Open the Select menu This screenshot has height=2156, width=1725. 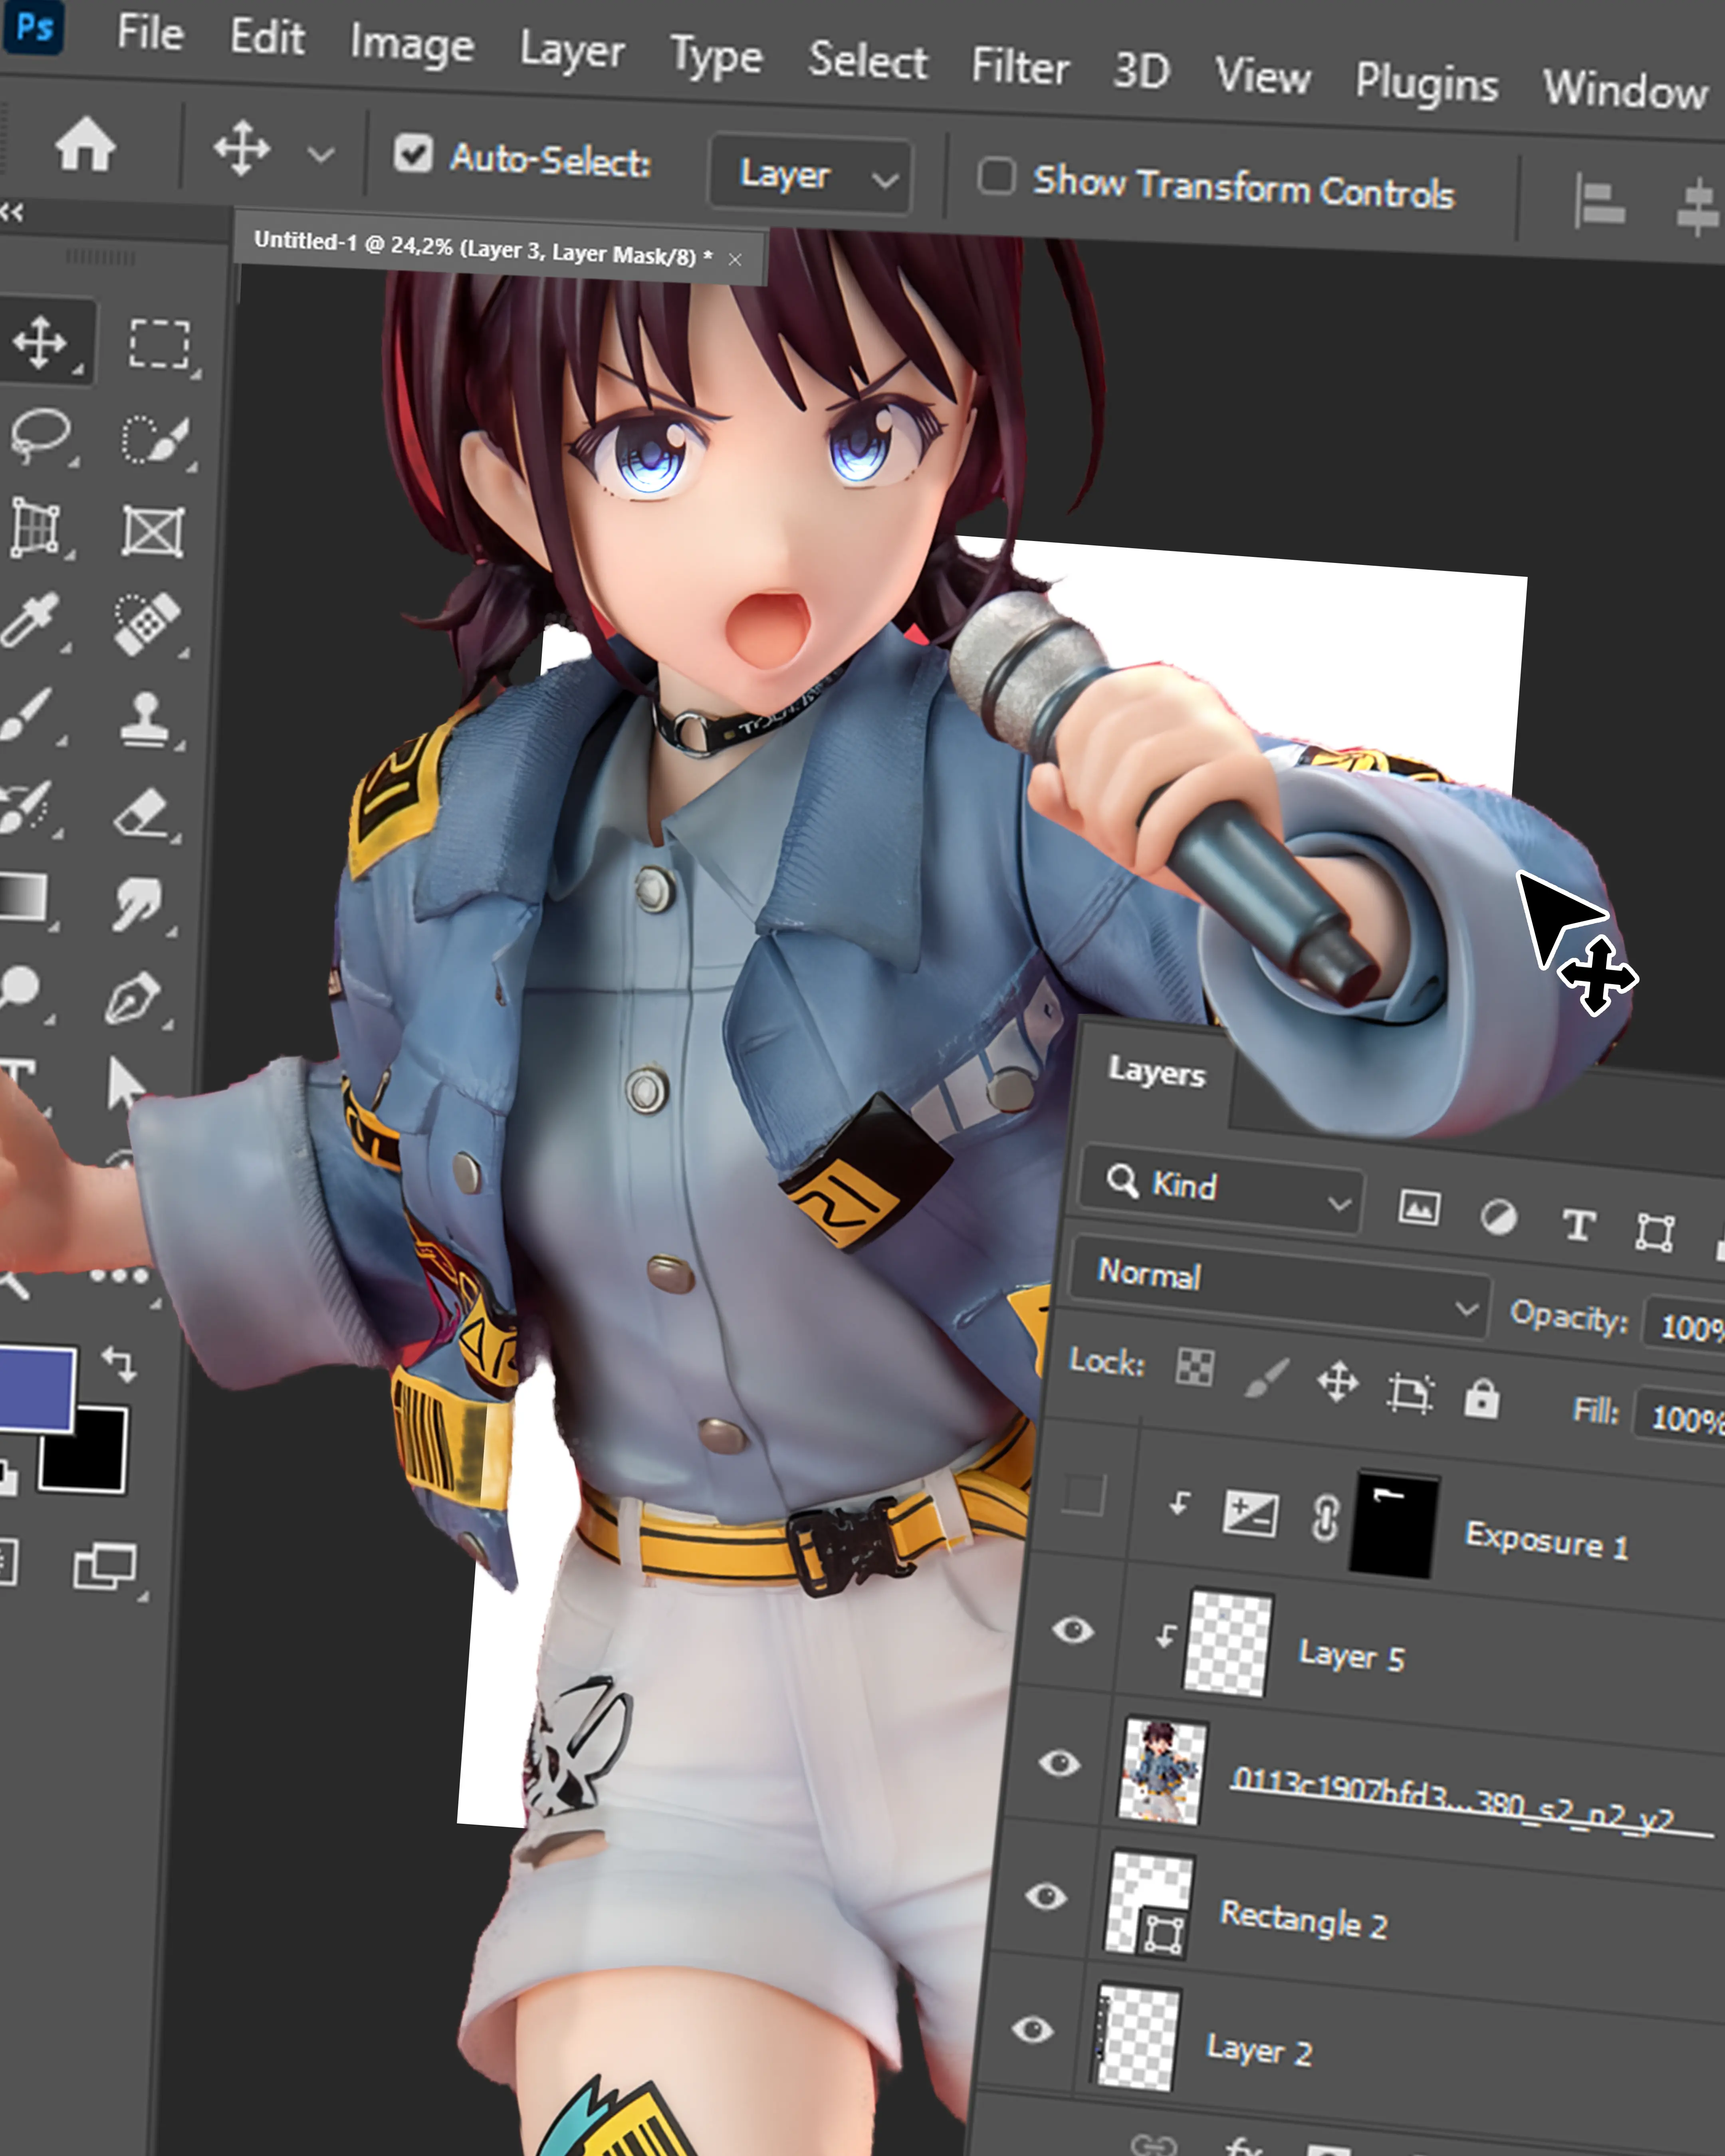pos(868,61)
